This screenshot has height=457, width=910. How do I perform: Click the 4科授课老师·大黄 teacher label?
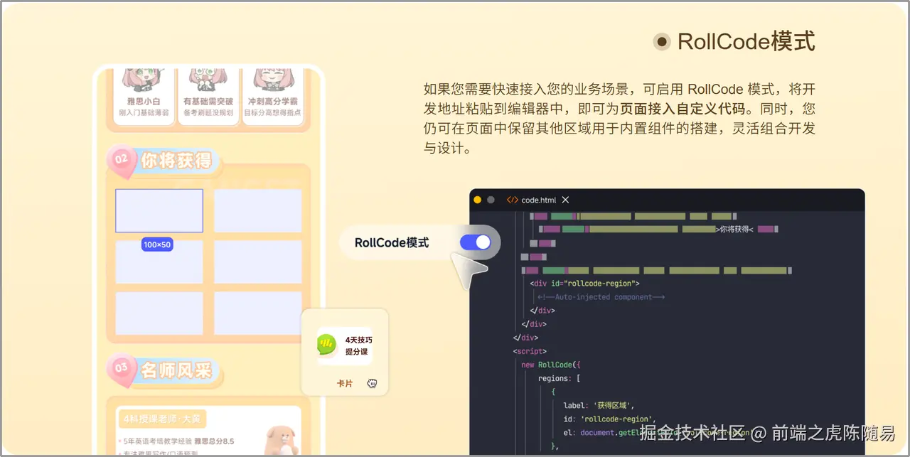click(x=161, y=418)
